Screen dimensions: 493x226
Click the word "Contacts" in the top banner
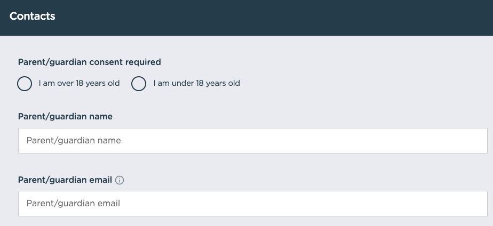pyautogui.click(x=33, y=17)
